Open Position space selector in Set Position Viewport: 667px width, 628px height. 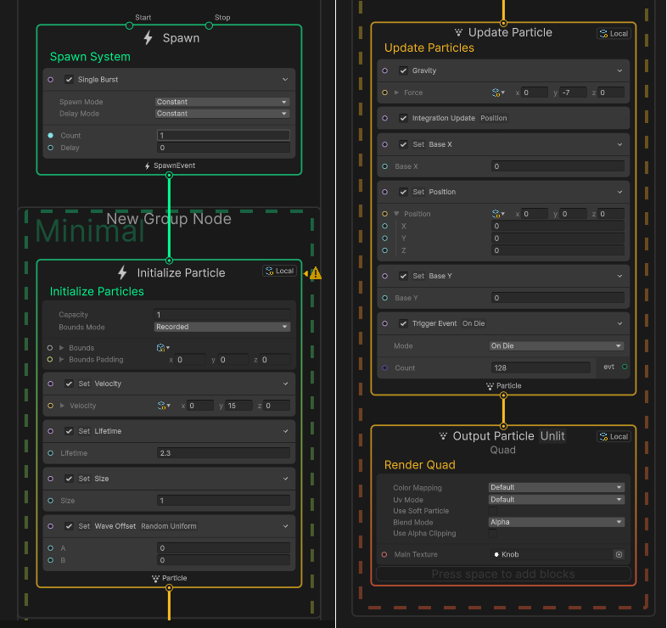pyautogui.click(x=497, y=214)
